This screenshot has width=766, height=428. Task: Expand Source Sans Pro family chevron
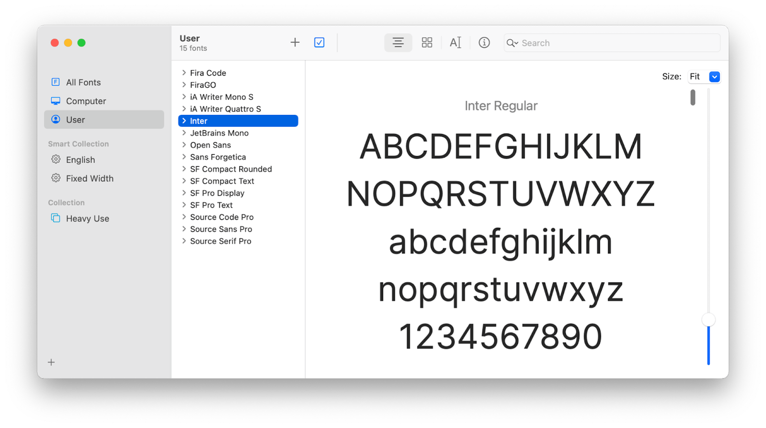[x=184, y=229]
